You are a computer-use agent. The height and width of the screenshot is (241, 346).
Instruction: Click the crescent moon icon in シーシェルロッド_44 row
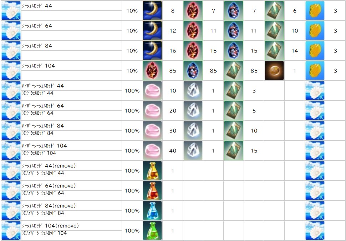click(152, 11)
